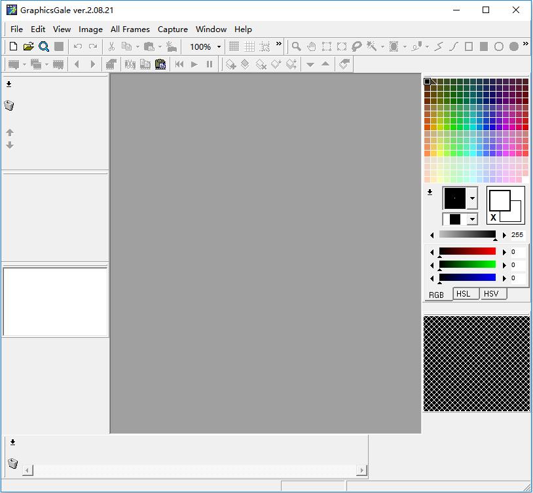Click the alpha value field showing 255
The width and height of the screenshot is (533, 493).
click(x=518, y=234)
